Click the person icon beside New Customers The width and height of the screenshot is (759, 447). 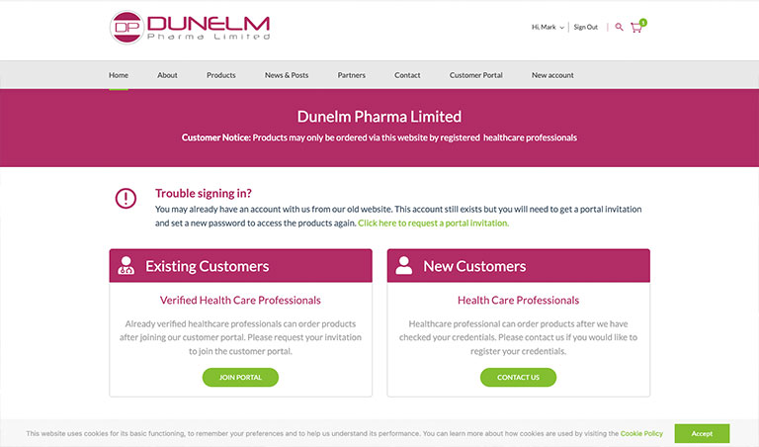pyautogui.click(x=403, y=265)
